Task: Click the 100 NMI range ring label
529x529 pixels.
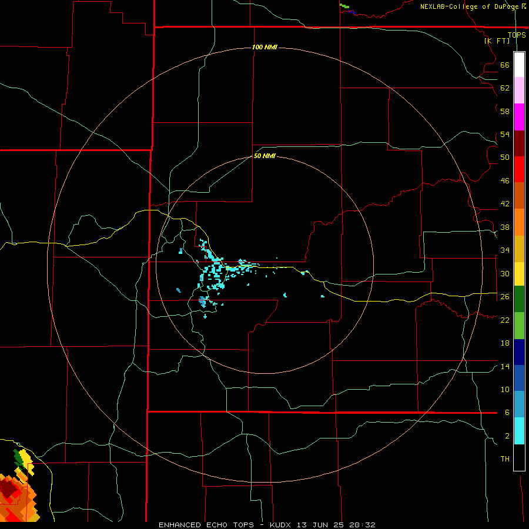Action: click(264, 47)
